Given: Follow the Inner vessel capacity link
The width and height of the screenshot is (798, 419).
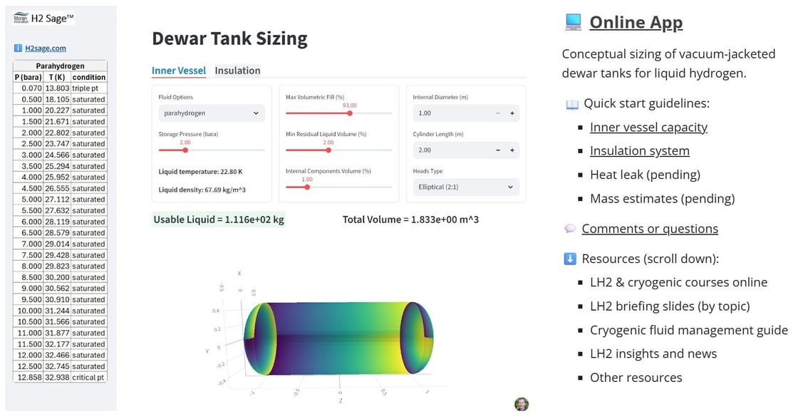Looking at the screenshot, I should 648,127.
